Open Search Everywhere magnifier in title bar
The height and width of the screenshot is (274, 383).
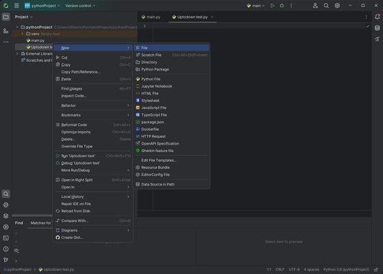pyautogui.click(x=326, y=5)
